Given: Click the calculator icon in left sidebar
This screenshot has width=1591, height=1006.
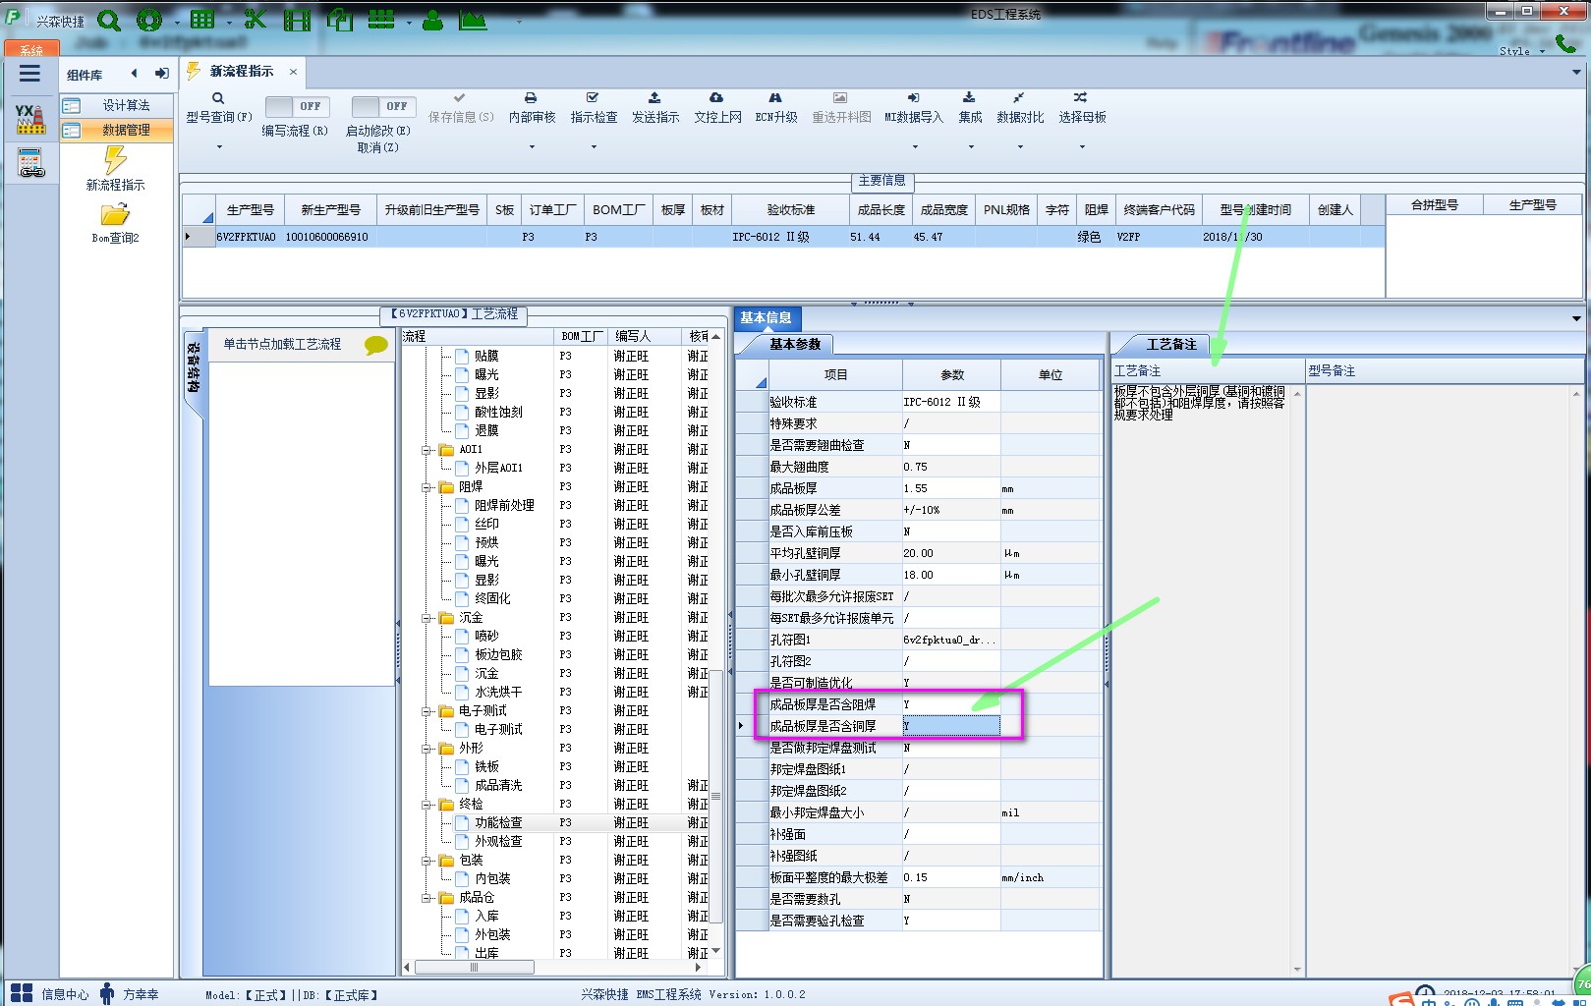Looking at the screenshot, I should tap(30, 163).
